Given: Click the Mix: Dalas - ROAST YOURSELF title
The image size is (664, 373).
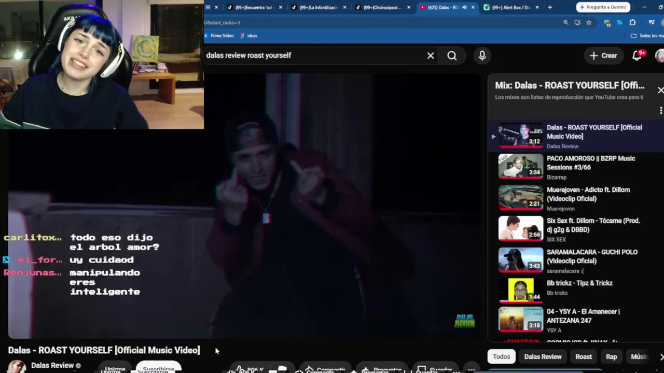Looking at the screenshot, I should click(x=570, y=85).
